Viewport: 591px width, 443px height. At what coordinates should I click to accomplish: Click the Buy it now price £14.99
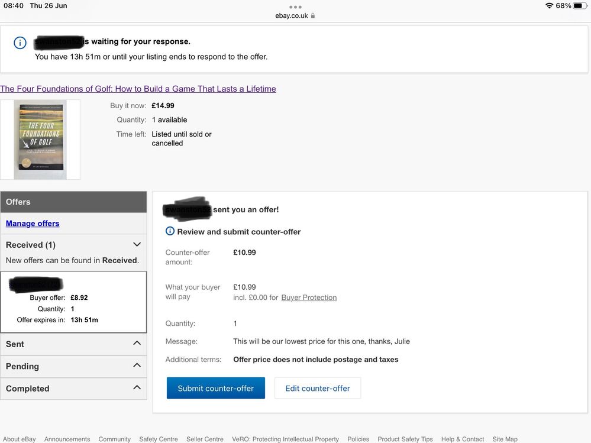point(163,106)
